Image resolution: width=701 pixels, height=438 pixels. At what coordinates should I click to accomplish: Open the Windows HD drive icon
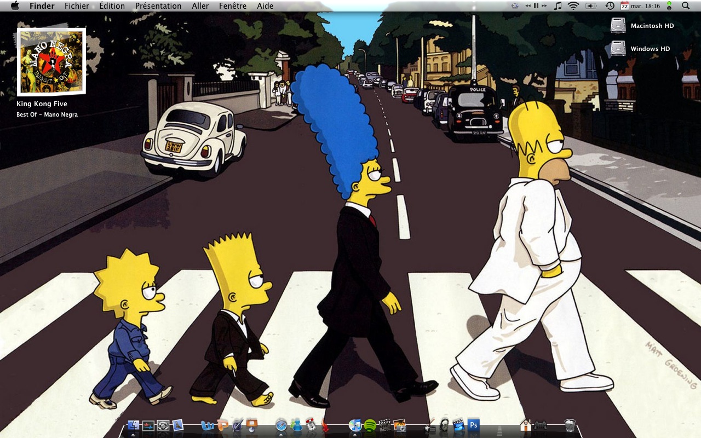(618, 48)
